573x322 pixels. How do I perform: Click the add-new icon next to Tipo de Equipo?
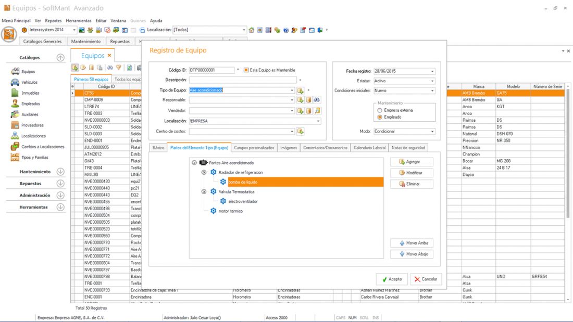click(301, 91)
